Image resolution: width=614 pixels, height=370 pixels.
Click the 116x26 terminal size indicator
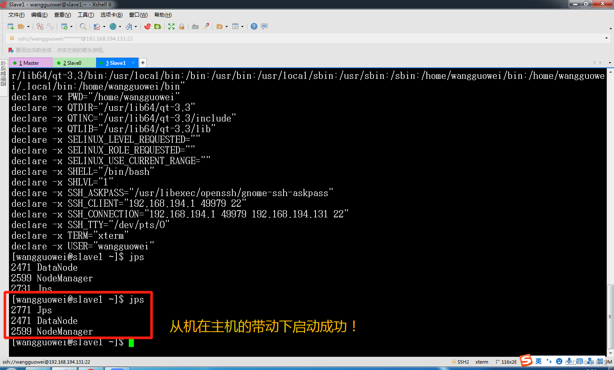coord(506,362)
